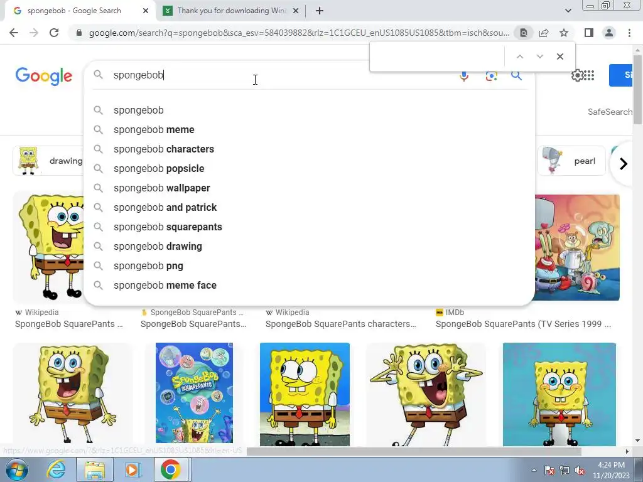Viewport: 643px width, 482px height.
Task: Click the Chrome address bar URL
Action: [299, 33]
